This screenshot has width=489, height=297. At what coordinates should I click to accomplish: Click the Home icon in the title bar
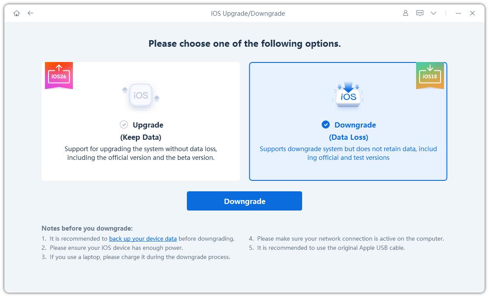click(16, 13)
